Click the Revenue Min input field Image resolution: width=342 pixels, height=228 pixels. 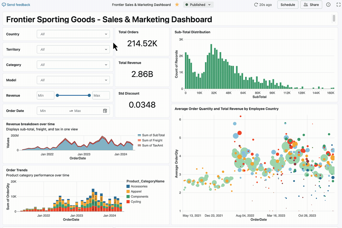click(45, 96)
